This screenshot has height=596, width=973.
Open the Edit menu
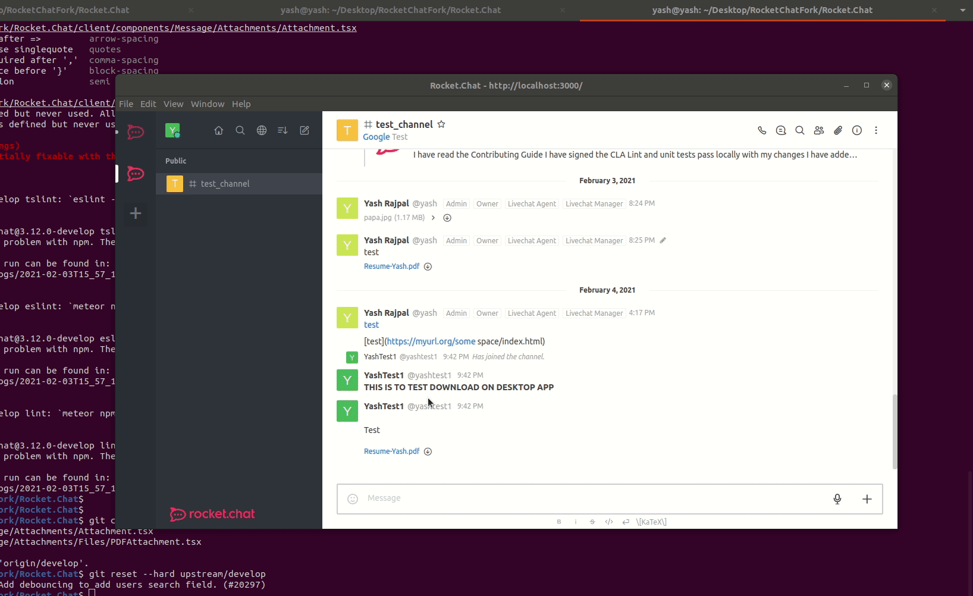tap(148, 103)
